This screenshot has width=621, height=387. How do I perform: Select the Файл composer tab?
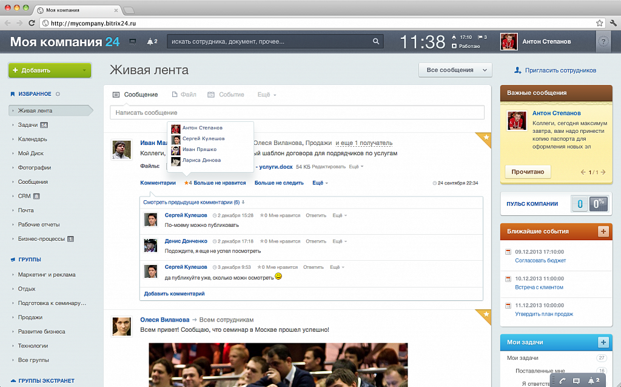coord(184,95)
